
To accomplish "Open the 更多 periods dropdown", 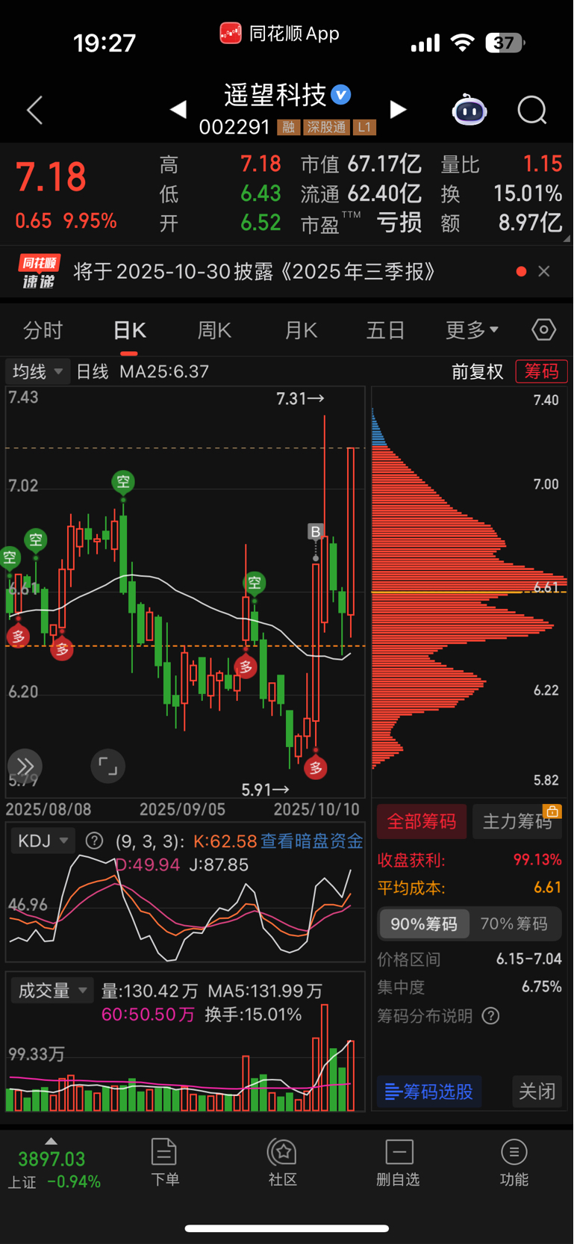I will click(472, 330).
